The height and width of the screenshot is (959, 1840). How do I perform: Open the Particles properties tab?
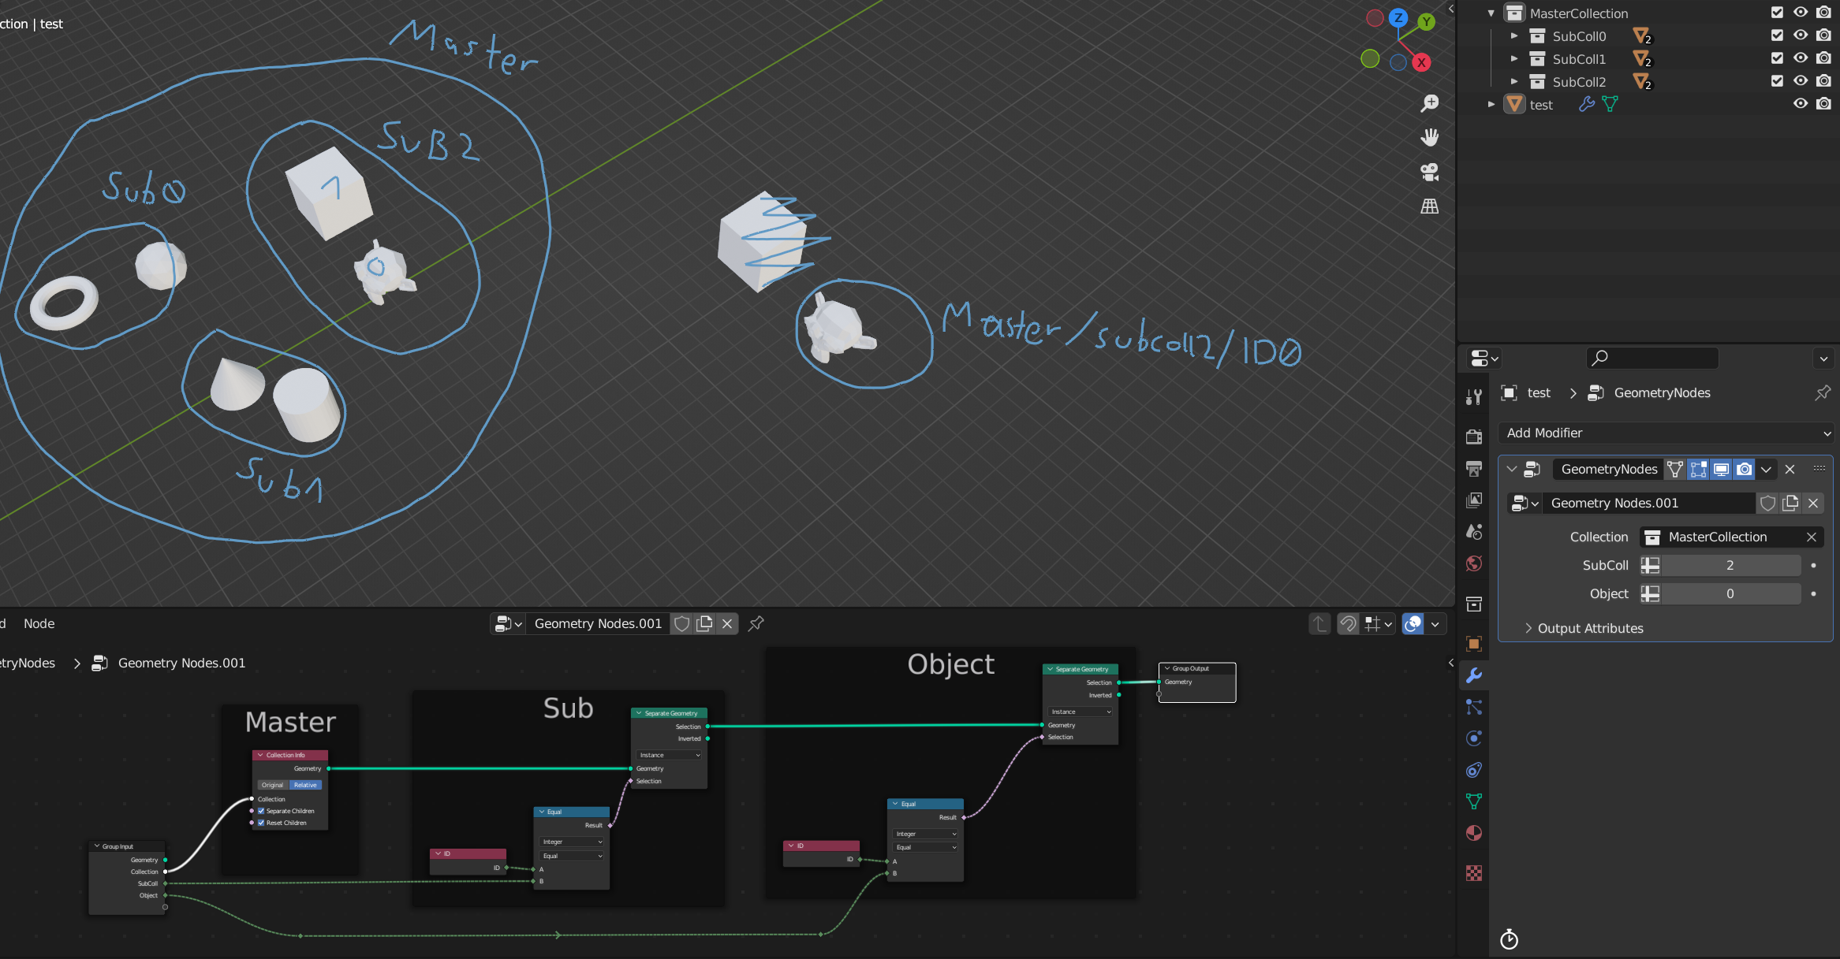click(x=1473, y=707)
